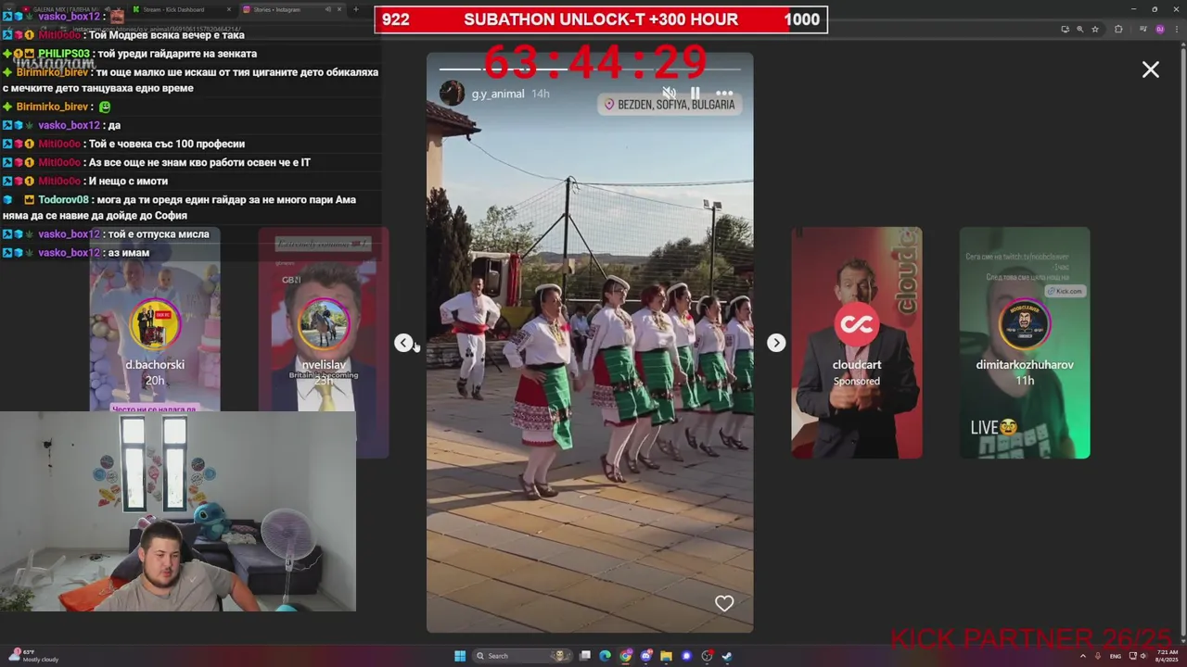Open Microsoft Edge from the taskbar
Image resolution: width=1187 pixels, height=667 pixels.
click(x=606, y=656)
